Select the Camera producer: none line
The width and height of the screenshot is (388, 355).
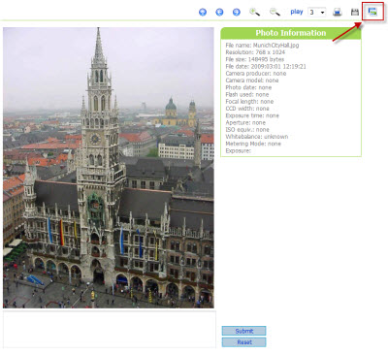[256, 74]
